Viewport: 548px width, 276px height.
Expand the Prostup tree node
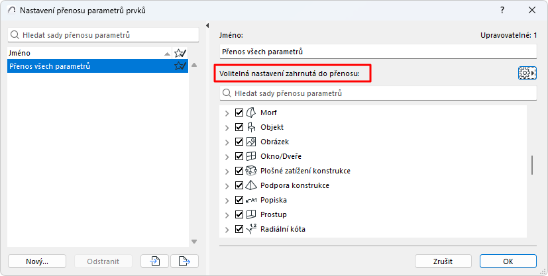[x=227, y=214]
